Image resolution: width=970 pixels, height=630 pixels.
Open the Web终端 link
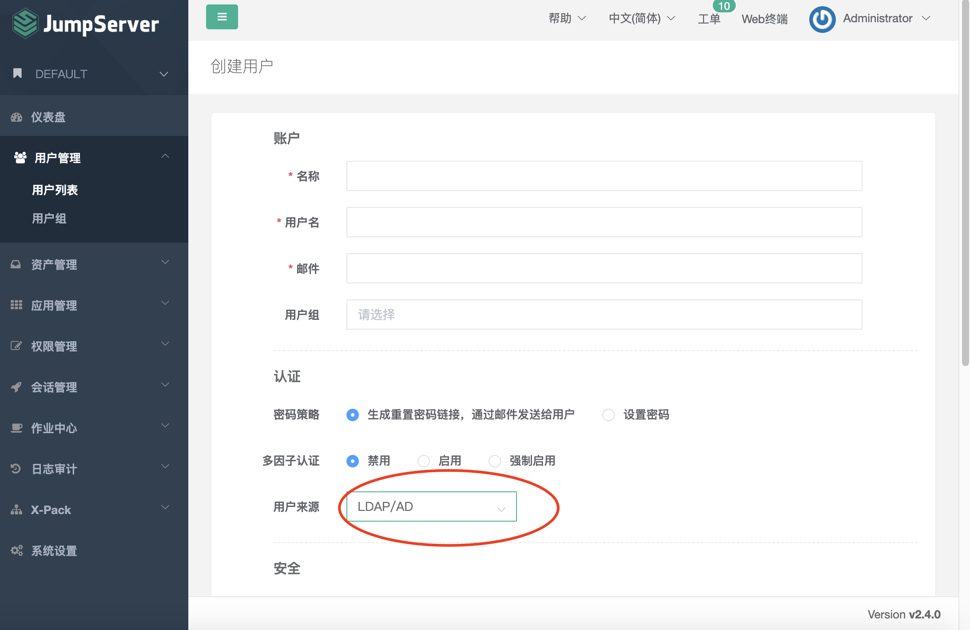pyautogui.click(x=765, y=19)
